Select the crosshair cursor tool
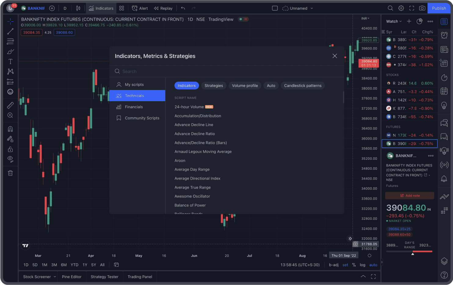 coord(10,21)
